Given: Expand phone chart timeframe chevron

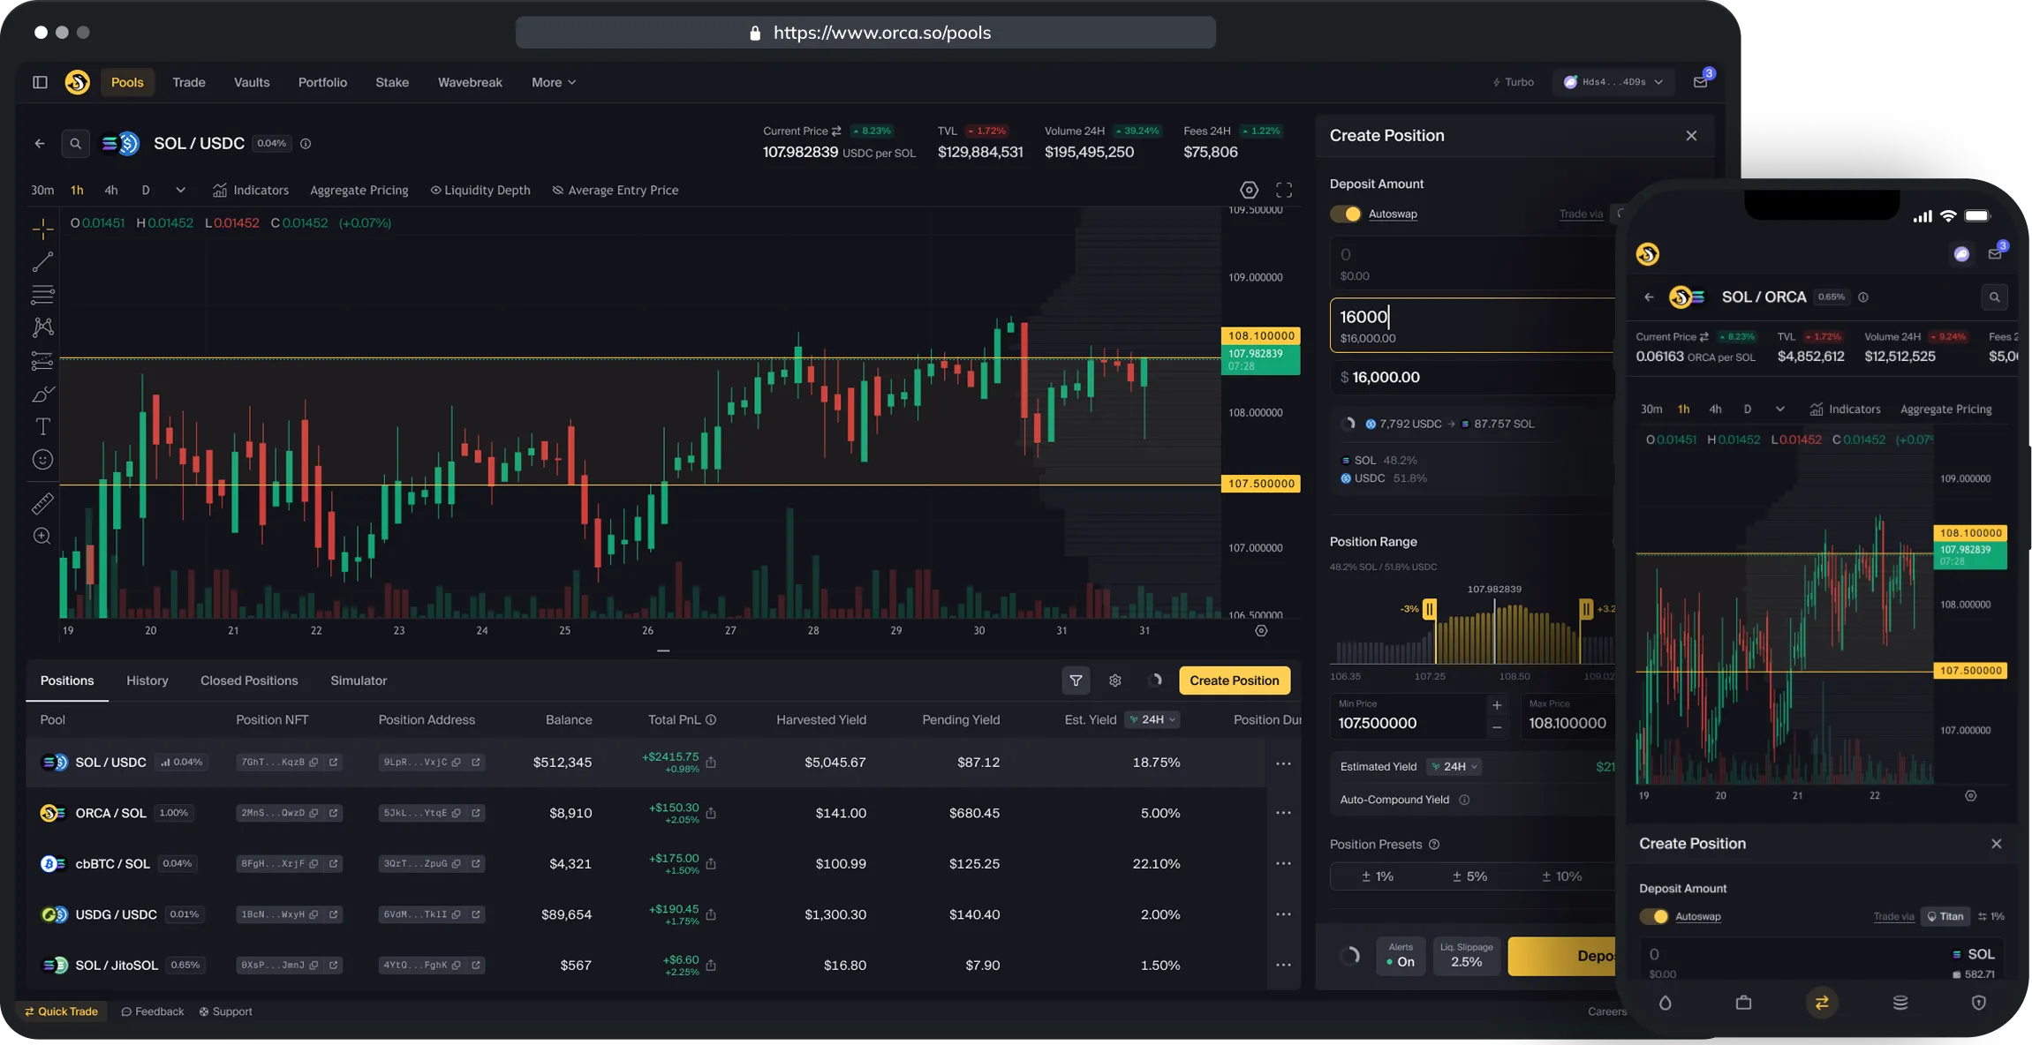Looking at the screenshot, I should (x=1779, y=409).
